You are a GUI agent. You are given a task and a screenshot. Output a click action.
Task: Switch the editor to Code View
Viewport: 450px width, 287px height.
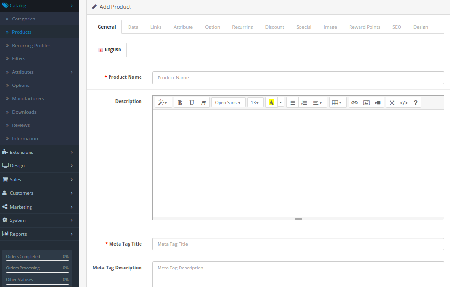[403, 102]
